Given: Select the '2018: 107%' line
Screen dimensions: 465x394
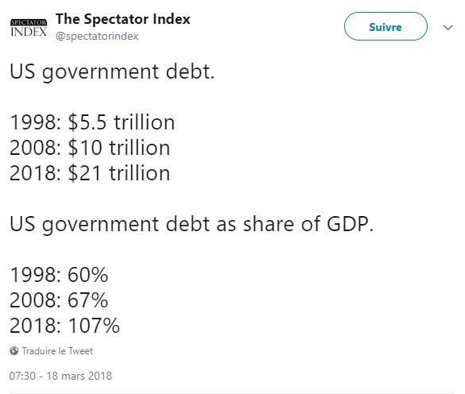Looking at the screenshot, I should [64, 326].
